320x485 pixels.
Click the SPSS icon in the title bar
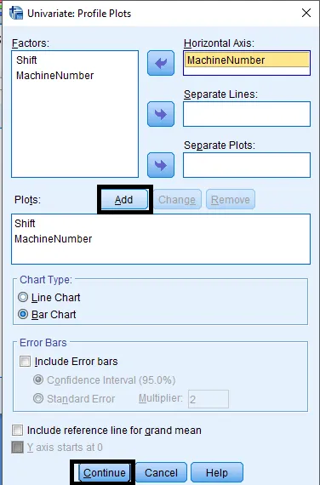tap(16, 13)
